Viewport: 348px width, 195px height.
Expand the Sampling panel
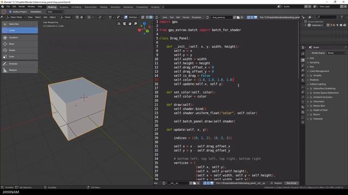pos(314,63)
